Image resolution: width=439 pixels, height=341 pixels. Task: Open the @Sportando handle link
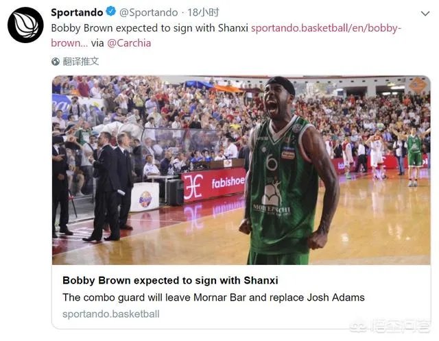tap(149, 12)
